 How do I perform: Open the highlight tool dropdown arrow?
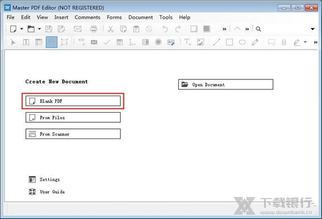tap(305, 42)
